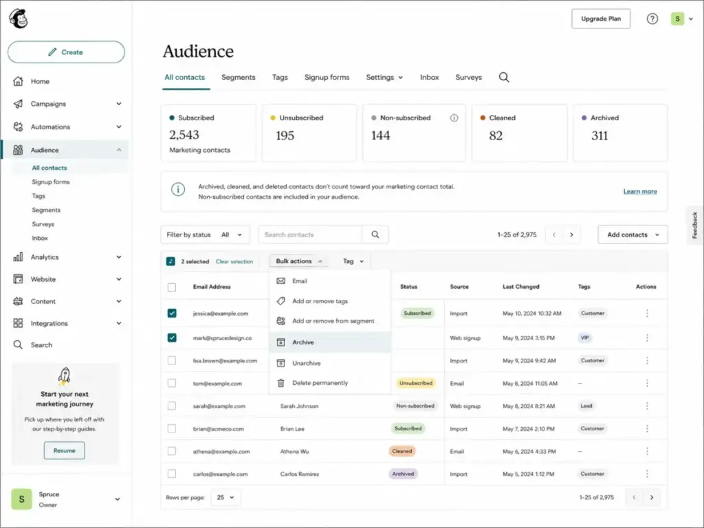Open Rows per page 25 dropdown
The width and height of the screenshot is (704, 528).
(x=225, y=497)
